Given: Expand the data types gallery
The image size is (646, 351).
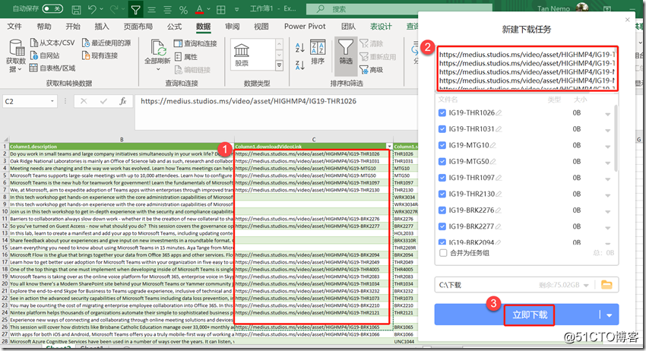Looking at the screenshot, I should 280,65.
